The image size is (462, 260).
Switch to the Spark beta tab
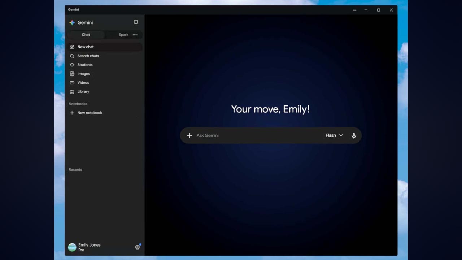coord(124,35)
